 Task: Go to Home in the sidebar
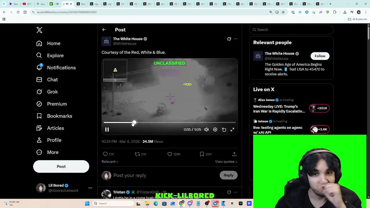tap(49, 43)
